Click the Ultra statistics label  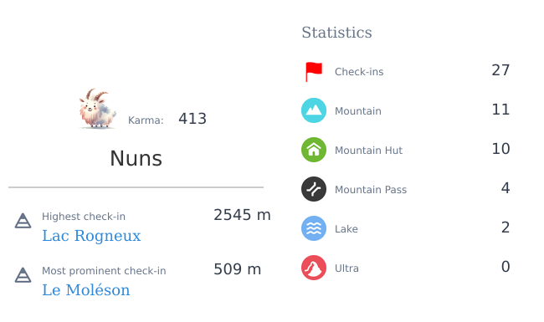346,268
